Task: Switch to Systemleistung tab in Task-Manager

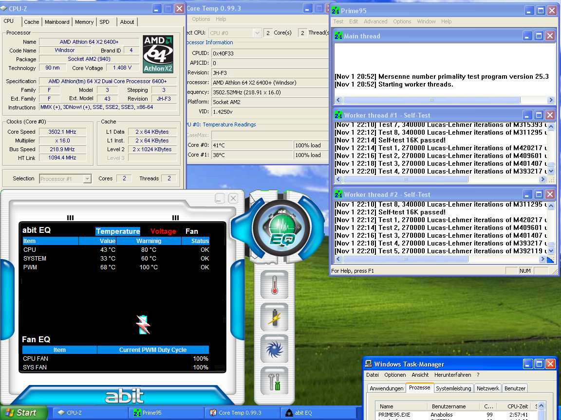Action: point(453,388)
